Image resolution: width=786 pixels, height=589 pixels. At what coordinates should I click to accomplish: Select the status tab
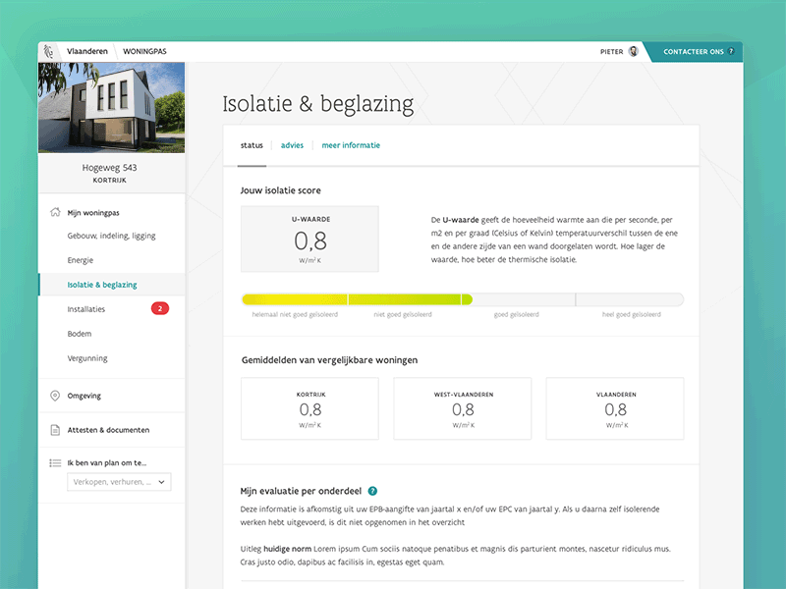point(252,144)
